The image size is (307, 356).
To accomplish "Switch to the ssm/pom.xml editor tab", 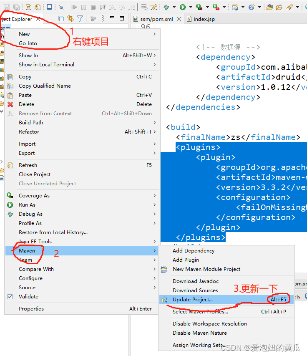I will tap(156, 19).
